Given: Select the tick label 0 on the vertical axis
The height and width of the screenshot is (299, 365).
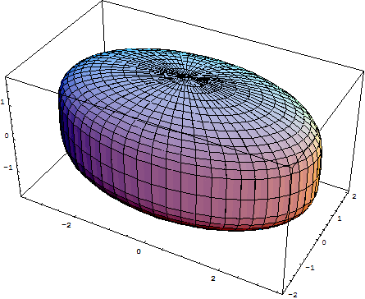Looking at the screenshot, I should coord(7,136).
